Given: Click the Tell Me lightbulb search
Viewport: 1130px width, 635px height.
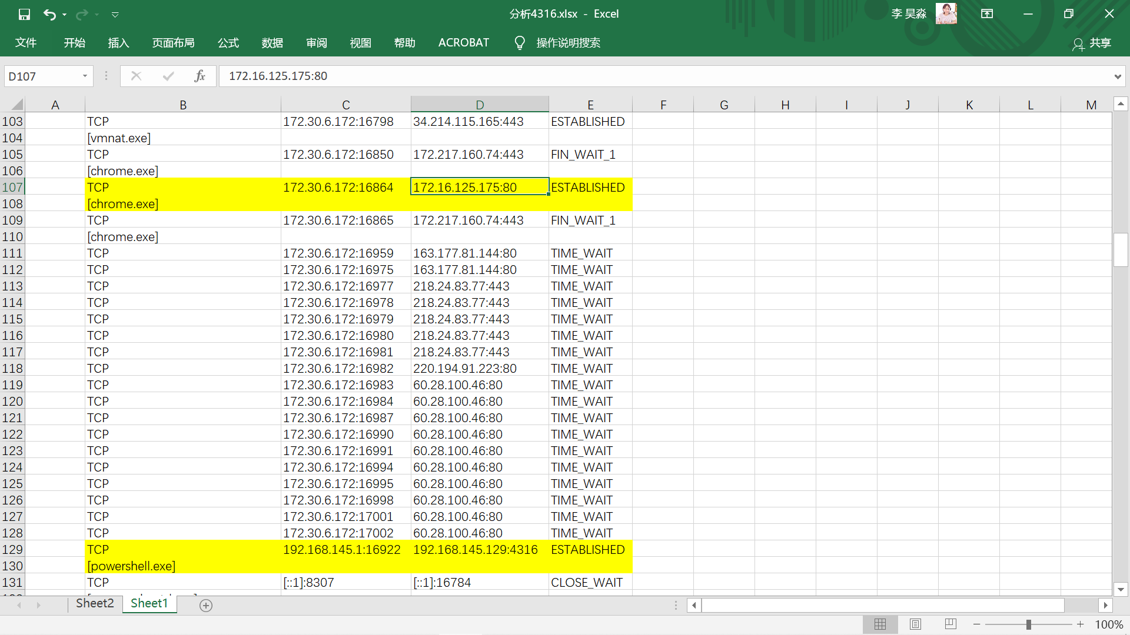Looking at the screenshot, I should [x=520, y=43].
